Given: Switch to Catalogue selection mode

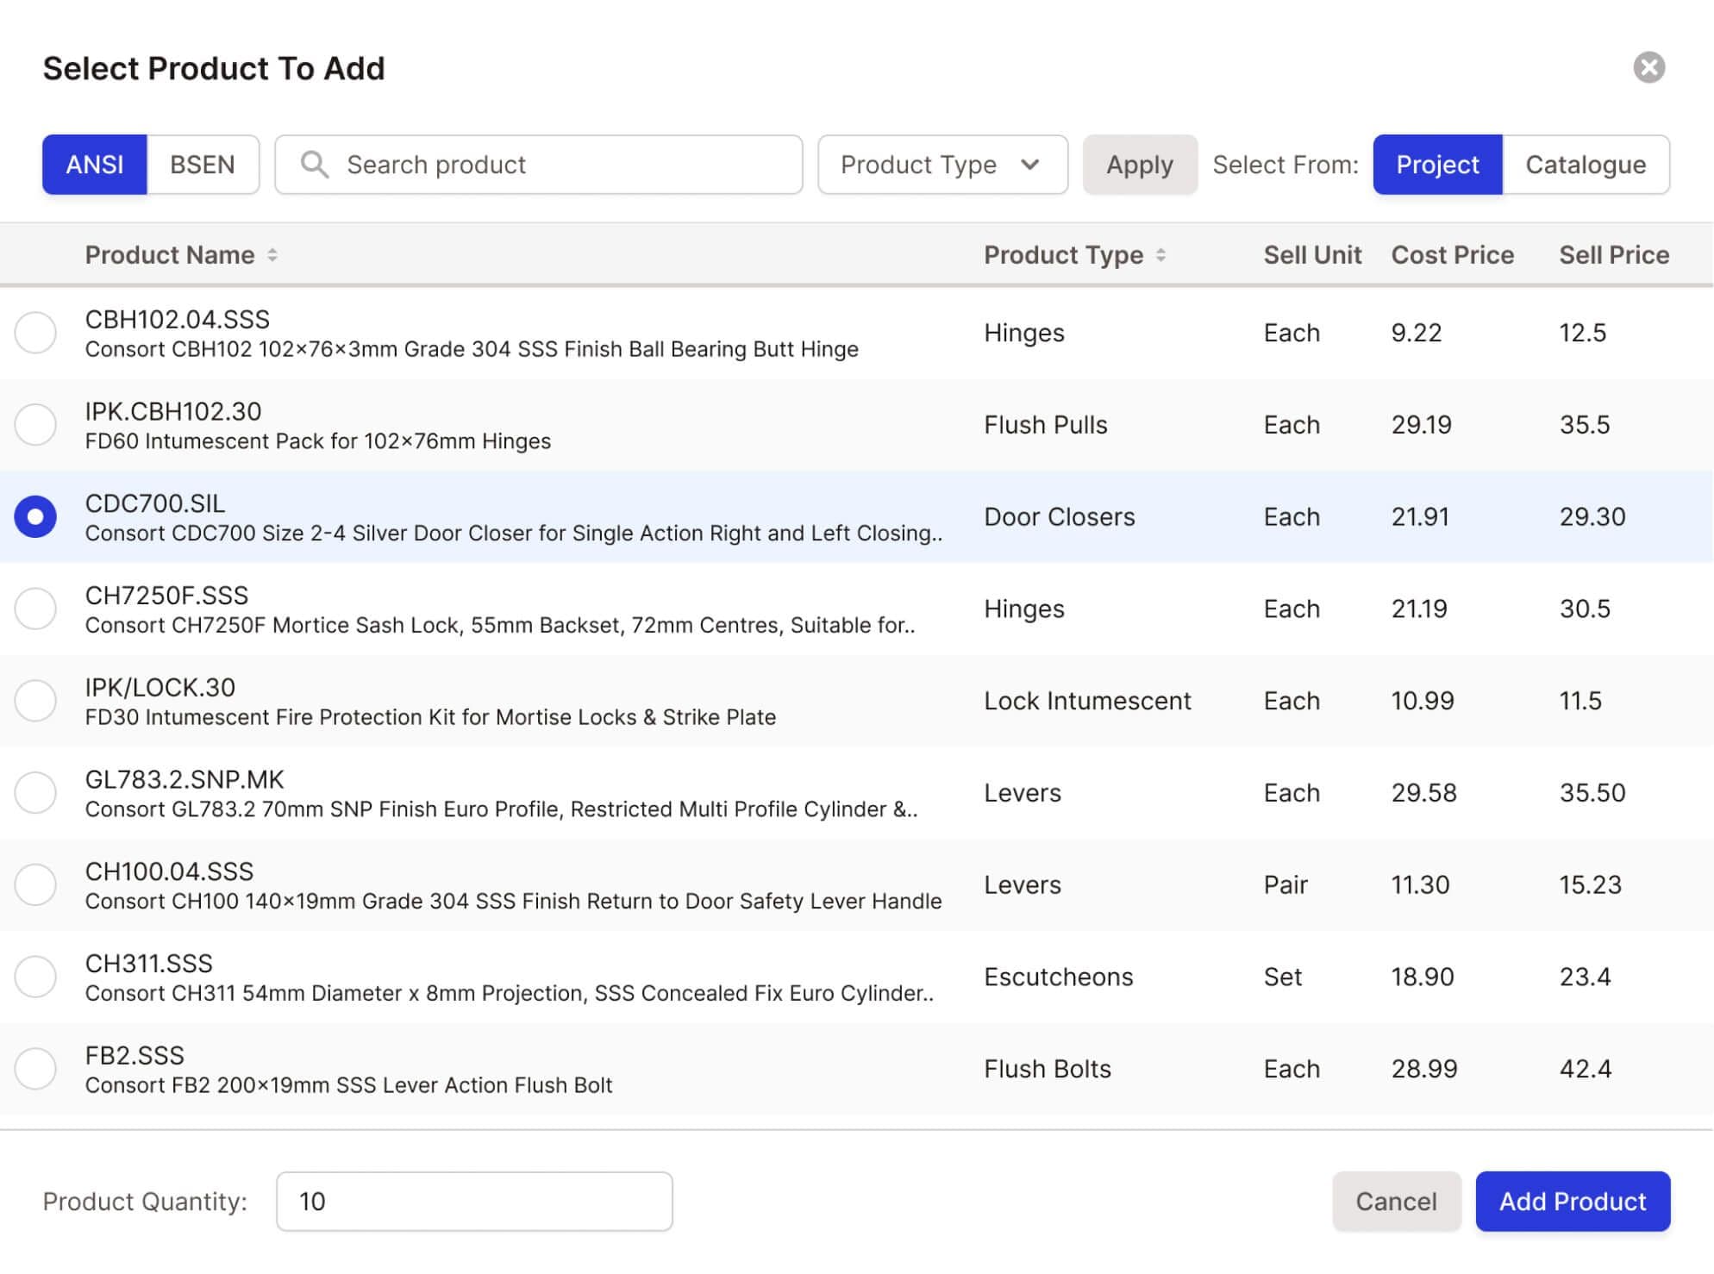Looking at the screenshot, I should [1586, 163].
